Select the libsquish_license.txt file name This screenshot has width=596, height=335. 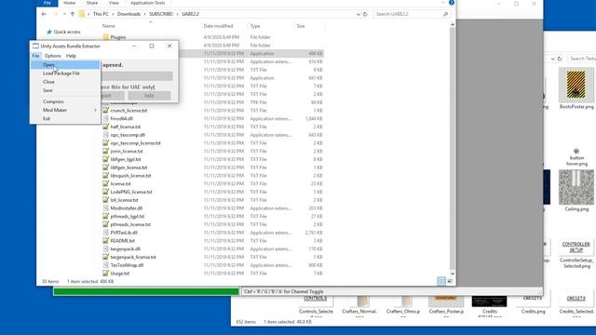click(x=130, y=176)
